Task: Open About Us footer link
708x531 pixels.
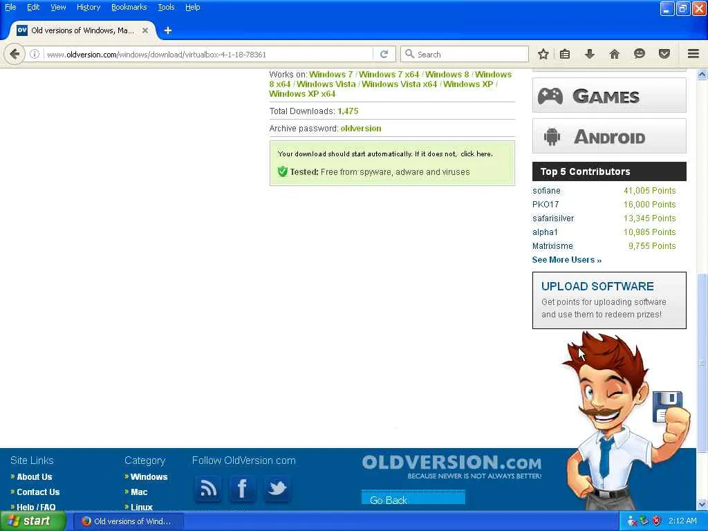Action: (35, 477)
